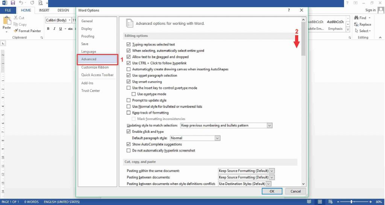Click the zoom slider handle in status bar
385x205 pixels.
pyautogui.click(x=352, y=202)
